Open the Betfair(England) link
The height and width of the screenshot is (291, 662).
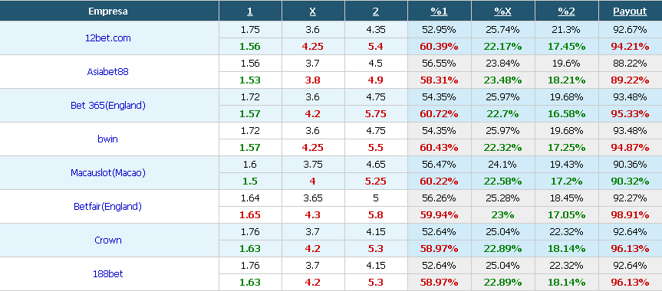(x=107, y=207)
